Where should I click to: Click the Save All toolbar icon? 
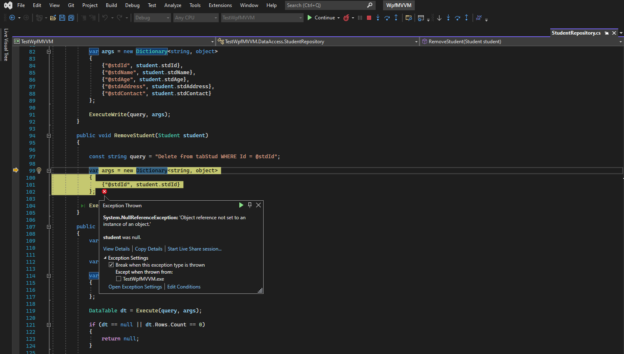coord(71,18)
